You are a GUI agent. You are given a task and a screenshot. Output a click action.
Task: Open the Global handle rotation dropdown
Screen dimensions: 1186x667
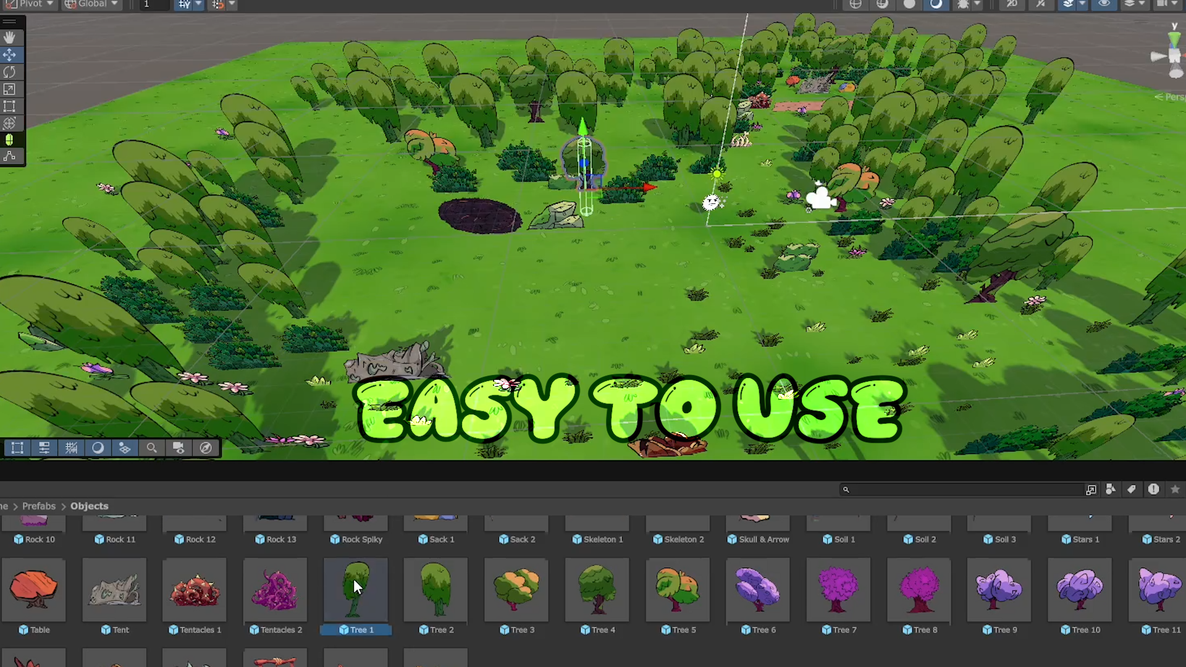coord(91,4)
